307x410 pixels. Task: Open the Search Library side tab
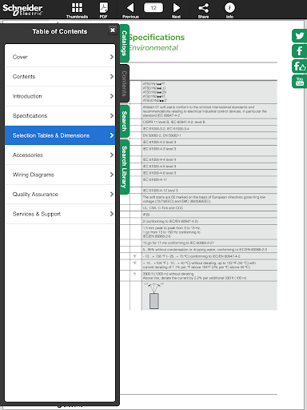[x=124, y=167]
